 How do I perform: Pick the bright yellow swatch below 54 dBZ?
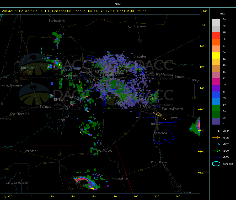(216, 55)
